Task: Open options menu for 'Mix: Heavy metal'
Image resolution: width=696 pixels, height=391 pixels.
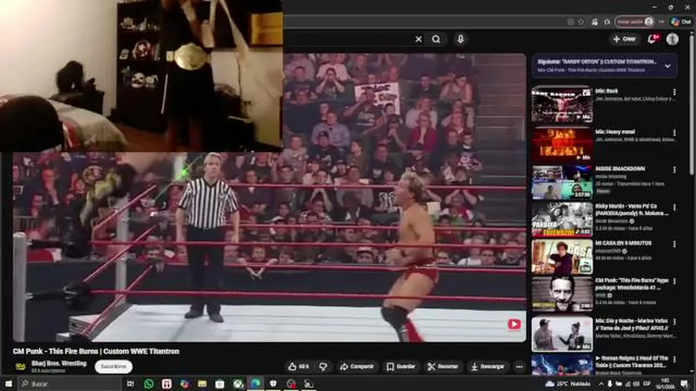Action: tap(674, 133)
